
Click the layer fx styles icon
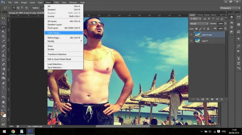[198, 99]
